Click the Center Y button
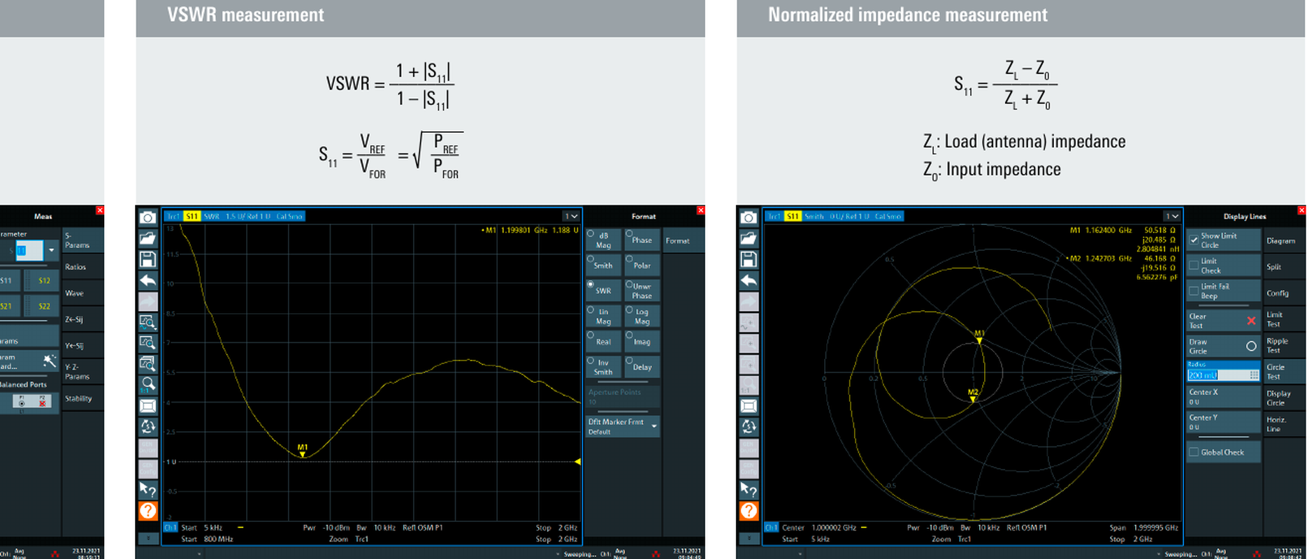This screenshot has height=559, width=1314. point(1223,422)
